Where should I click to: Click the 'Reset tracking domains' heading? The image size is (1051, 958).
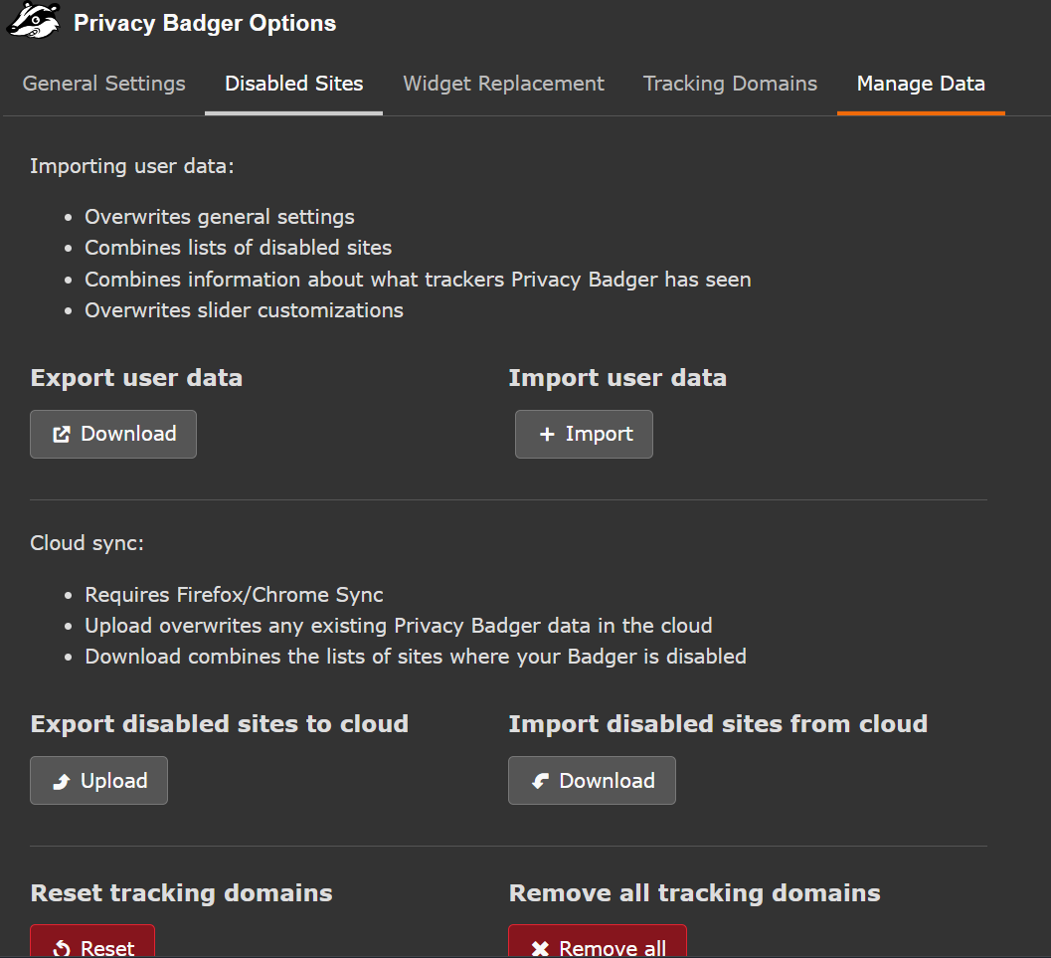coord(181,893)
